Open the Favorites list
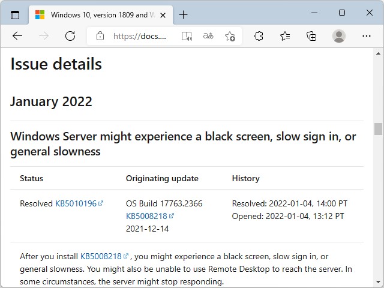Screen dimensions: 384x288 click(285, 36)
